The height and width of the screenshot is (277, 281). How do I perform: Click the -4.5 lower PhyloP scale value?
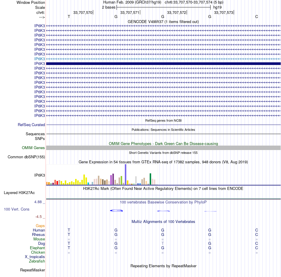(38, 217)
